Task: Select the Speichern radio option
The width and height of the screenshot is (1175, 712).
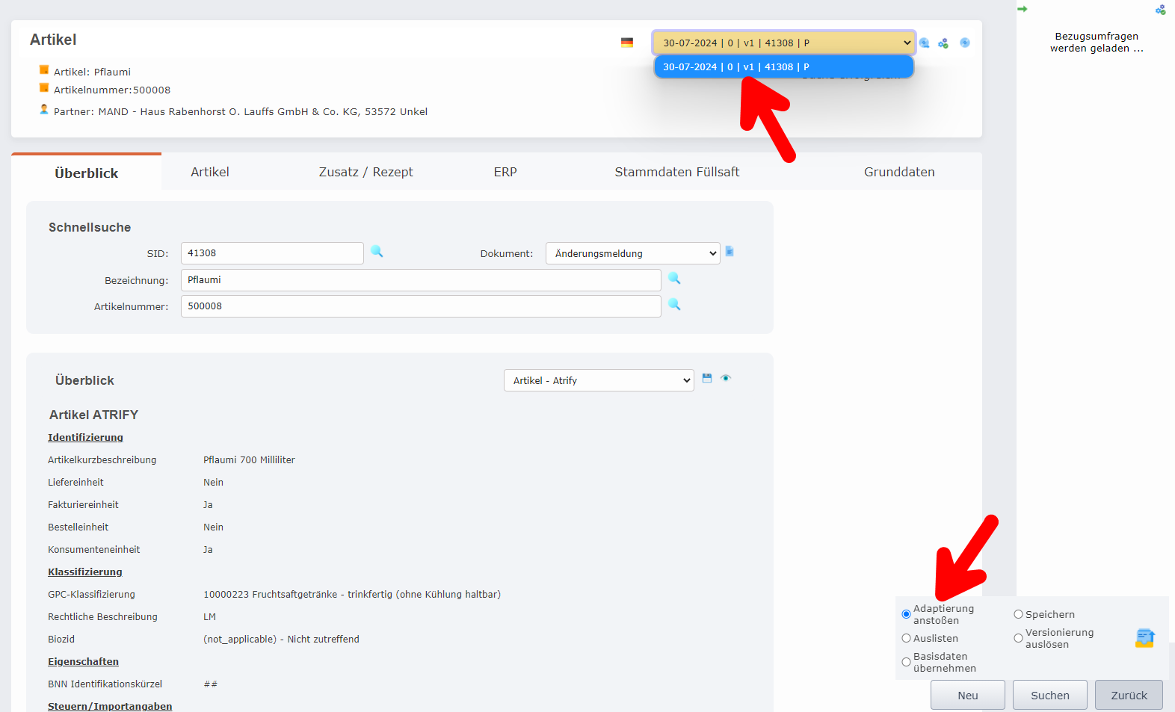Action: point(1018,615)
